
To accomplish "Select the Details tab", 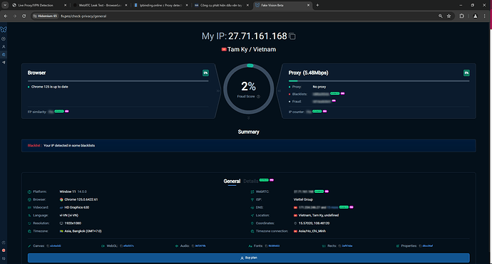I will tap(251, 181).
